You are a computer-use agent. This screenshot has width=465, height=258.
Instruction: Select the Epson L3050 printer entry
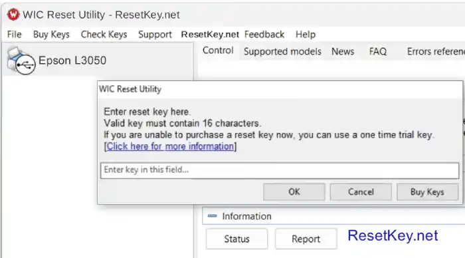point(97,60)
